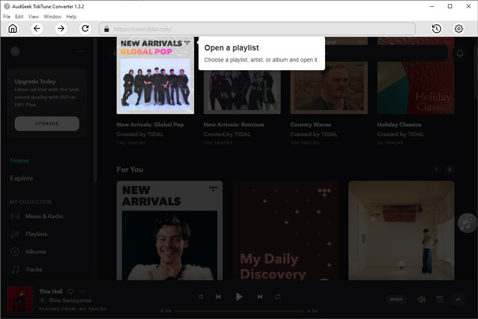Open the Window menu
478x319 pixels.
point(53,16)
